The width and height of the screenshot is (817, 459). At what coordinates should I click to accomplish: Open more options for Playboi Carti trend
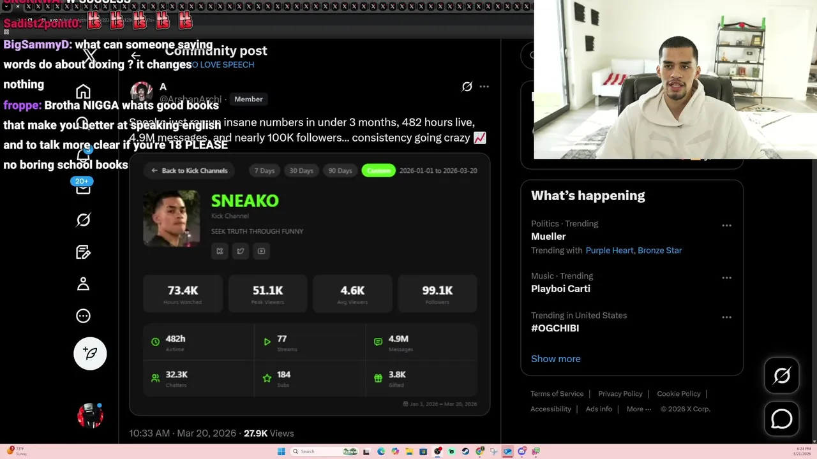[x=726, y=278]
